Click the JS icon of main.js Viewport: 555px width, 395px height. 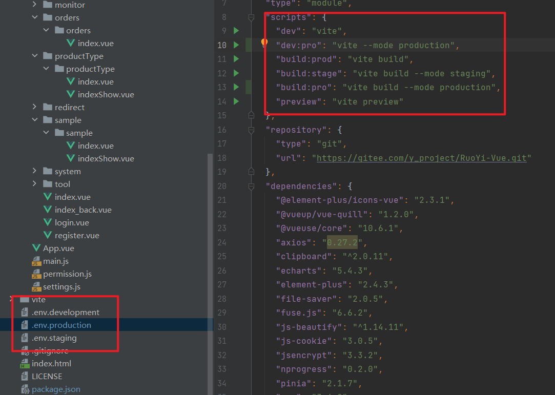[x=36, y=261]
